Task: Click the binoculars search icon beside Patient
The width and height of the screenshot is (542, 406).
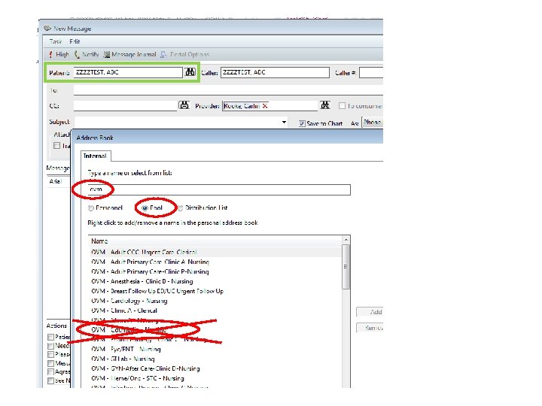Action: click(190, 72)
